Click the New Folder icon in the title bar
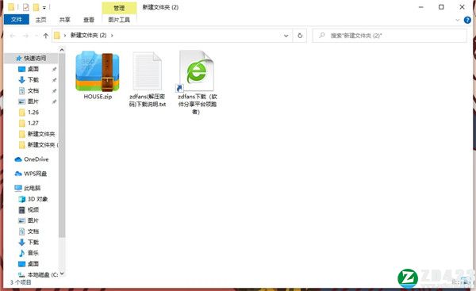Viewport: 476px width, 291px height. [x=36, y=7]
